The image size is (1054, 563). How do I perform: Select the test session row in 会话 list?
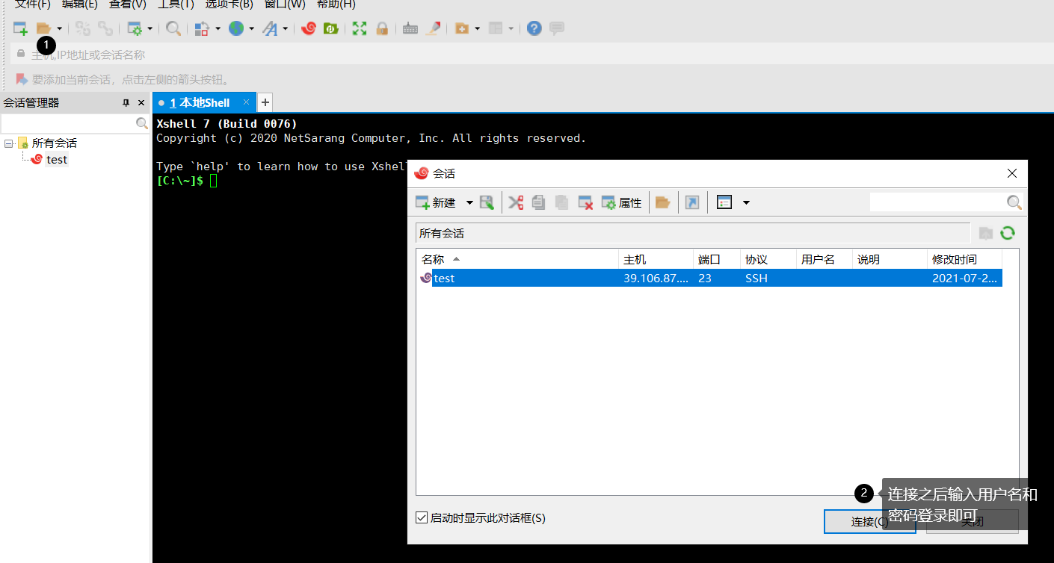click(709, 278)
